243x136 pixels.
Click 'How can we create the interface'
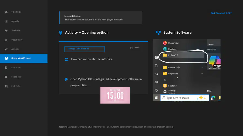[92, 59]
